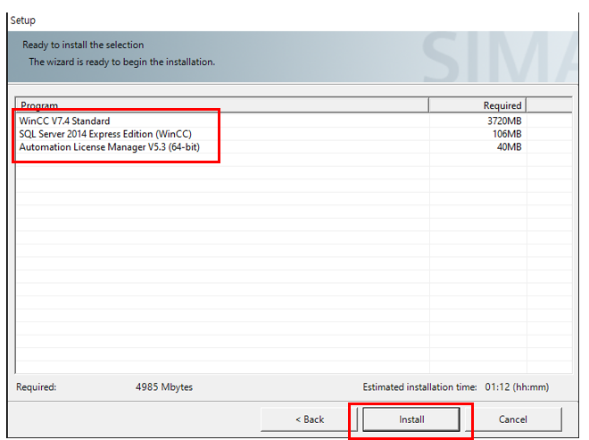Click the 3720MB size value
This screenshot has width=589, height=440.
(x=504, y=120)
